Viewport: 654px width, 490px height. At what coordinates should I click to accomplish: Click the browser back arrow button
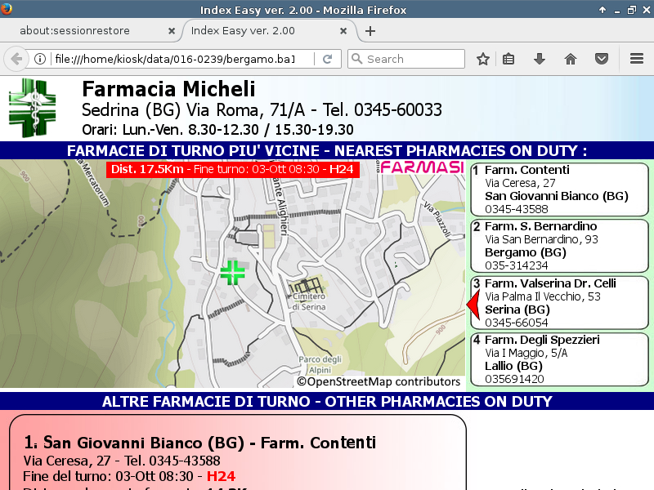[16, 59]
